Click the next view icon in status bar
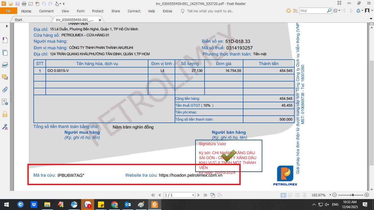This screenshot has width=374, height=210. (220, 195)
